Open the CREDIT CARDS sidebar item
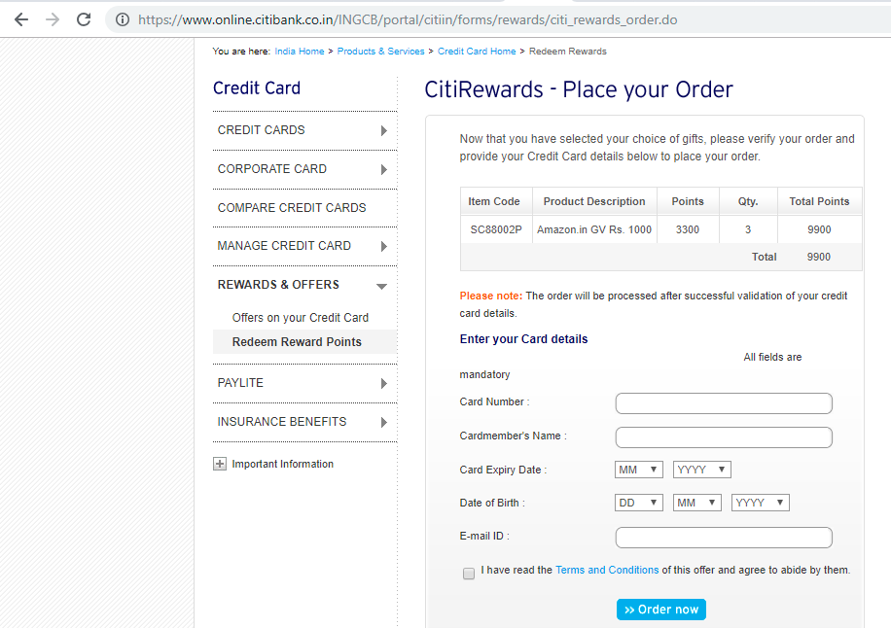This screenshot has height=628, width=891. [x=261, y=130]
